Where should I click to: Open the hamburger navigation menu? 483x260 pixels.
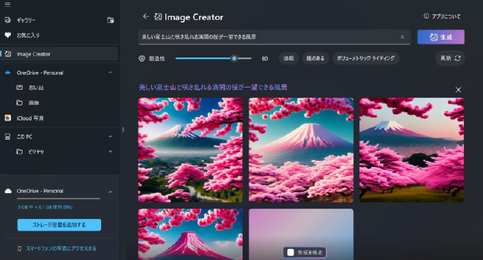(8, 4)
